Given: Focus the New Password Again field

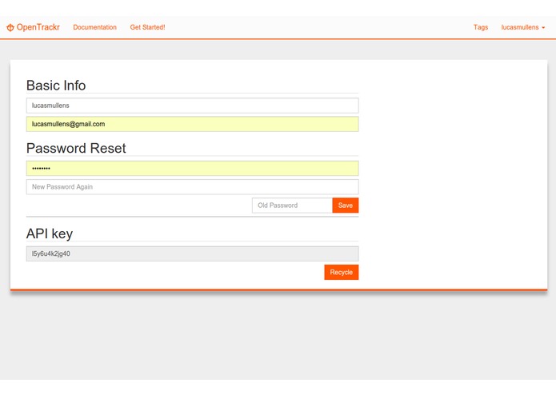Looking at the screenshot, I should click(x=192, y=186).
